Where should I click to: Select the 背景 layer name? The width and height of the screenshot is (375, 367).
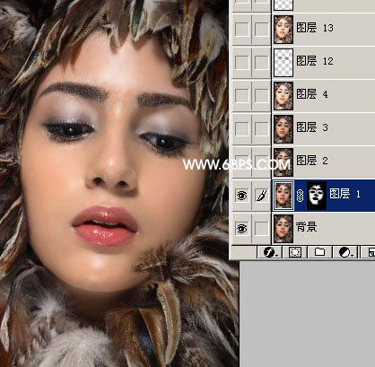[306, 227]
